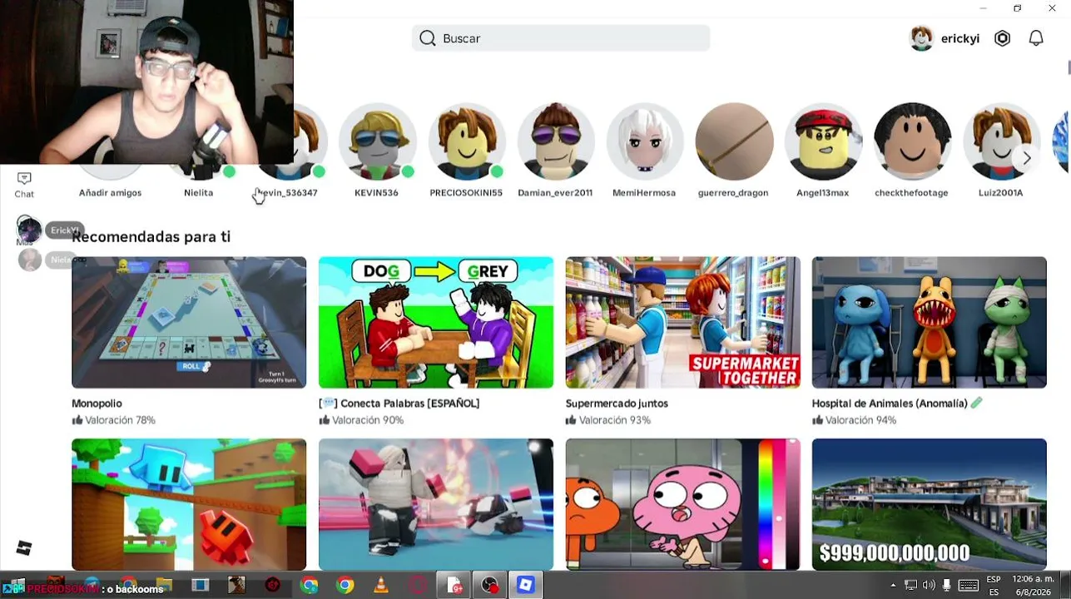
Task: Open Luiz2001A's friend avatar
Action: 1001,141
